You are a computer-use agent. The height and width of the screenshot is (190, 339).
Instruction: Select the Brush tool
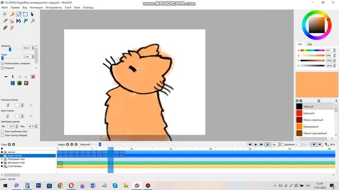pyautogui.click(x=5, y=28)
